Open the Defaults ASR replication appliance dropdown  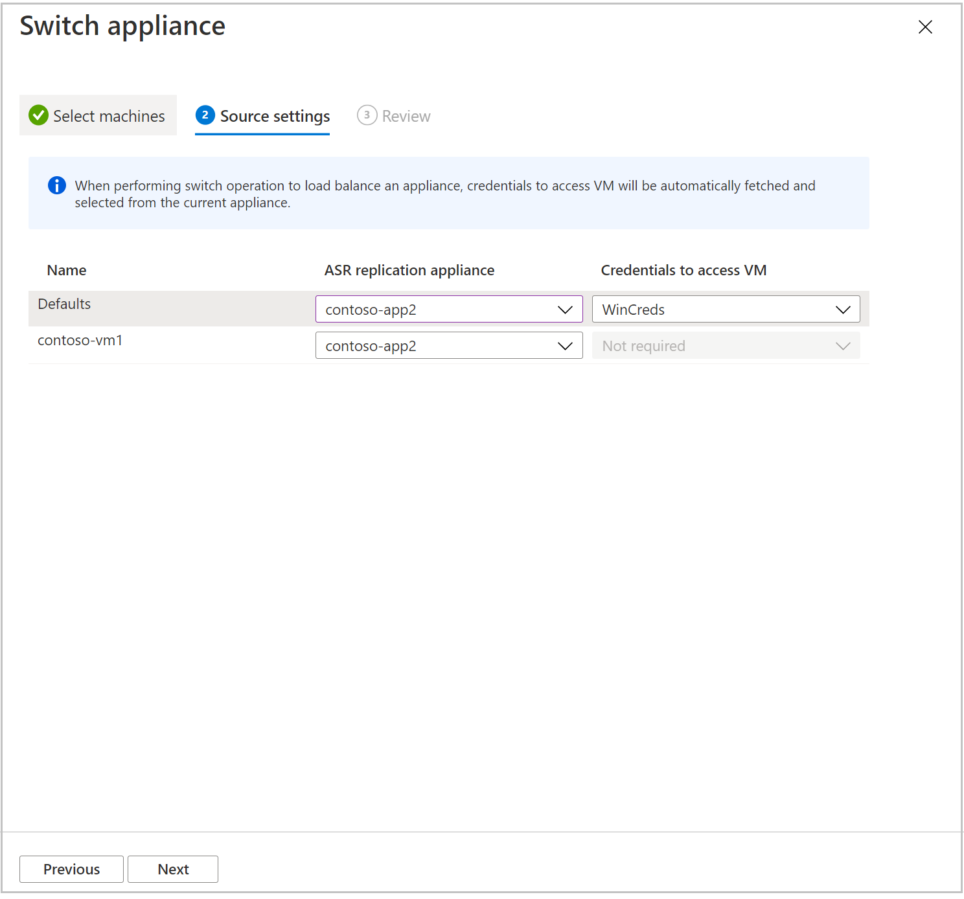click(x=434, y=310)
